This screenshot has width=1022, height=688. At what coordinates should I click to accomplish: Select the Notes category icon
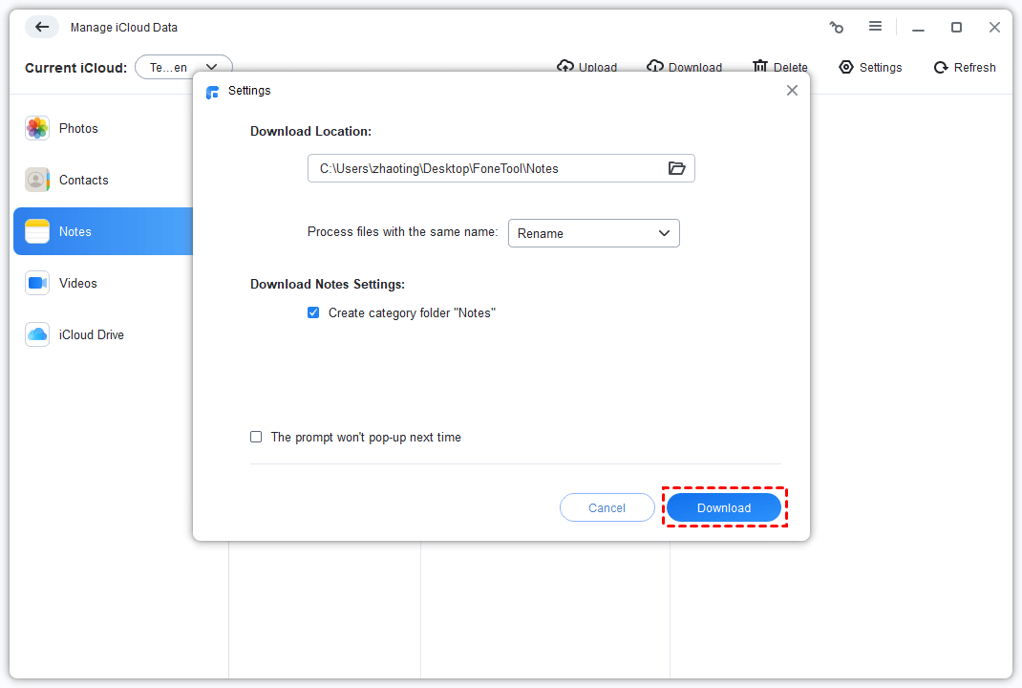[x=36, y=231]
